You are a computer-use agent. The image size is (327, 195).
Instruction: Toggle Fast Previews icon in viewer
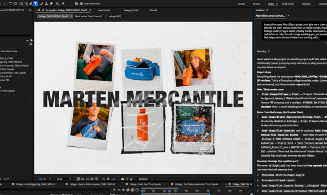coord(78,179)
